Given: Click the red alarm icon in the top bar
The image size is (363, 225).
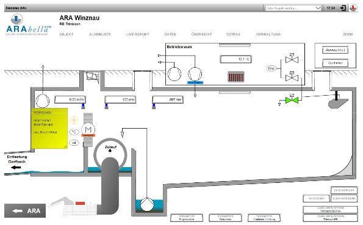Looking at the screenshot, I should point(353,8).
